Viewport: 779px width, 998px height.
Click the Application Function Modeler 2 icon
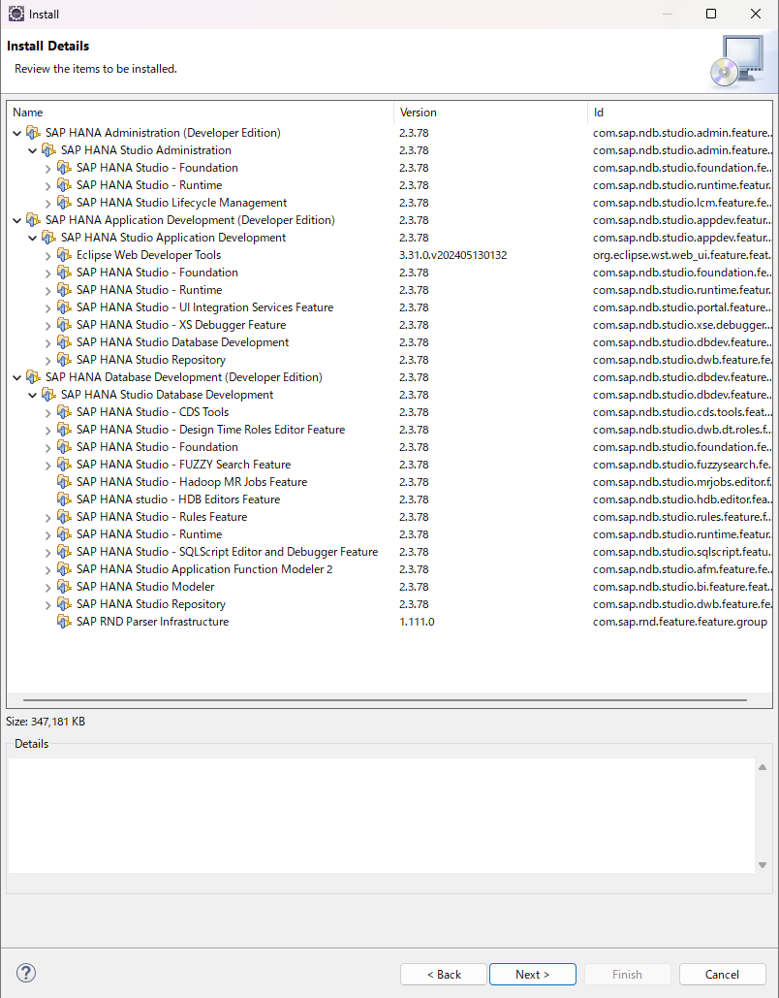64,569
